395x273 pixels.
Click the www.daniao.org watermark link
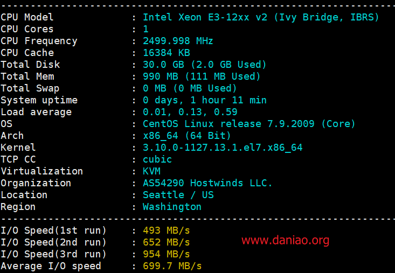tap(285, 241)
